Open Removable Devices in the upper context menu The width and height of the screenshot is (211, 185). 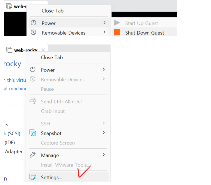(69, 32)
